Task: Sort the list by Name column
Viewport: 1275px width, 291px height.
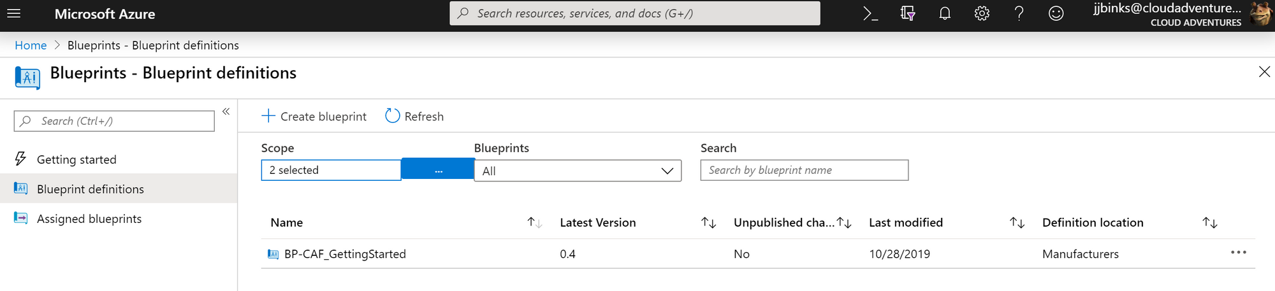Action: (534, 222)
